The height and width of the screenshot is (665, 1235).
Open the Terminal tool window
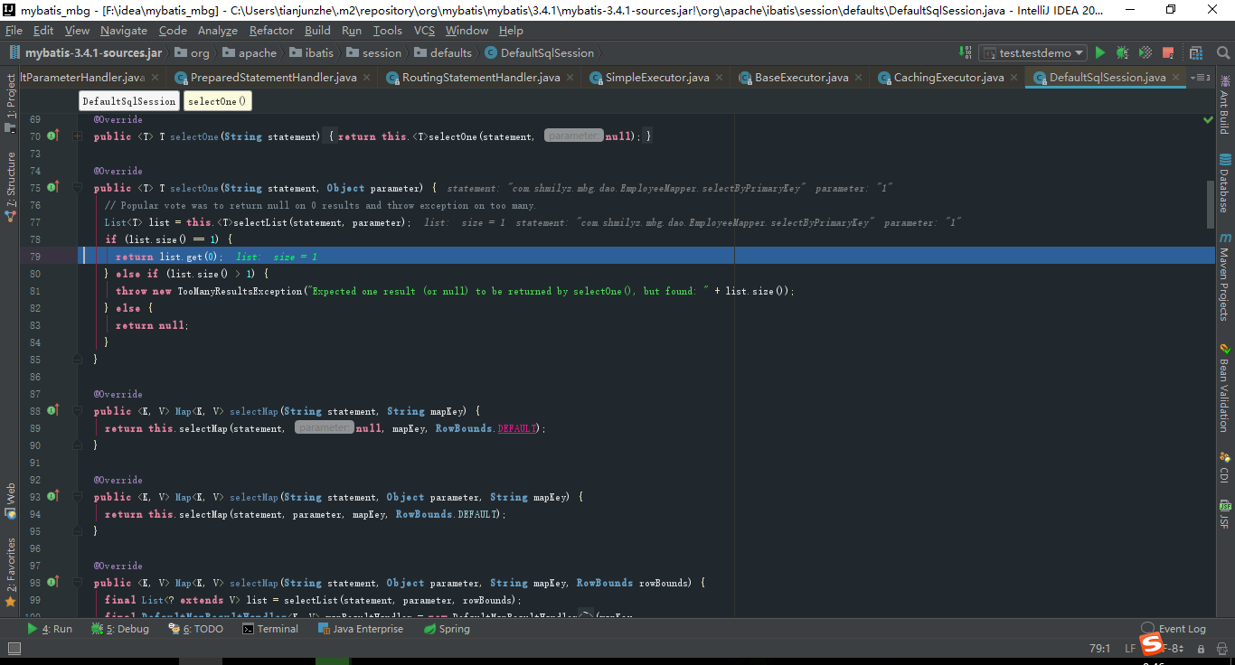(270, 628)
